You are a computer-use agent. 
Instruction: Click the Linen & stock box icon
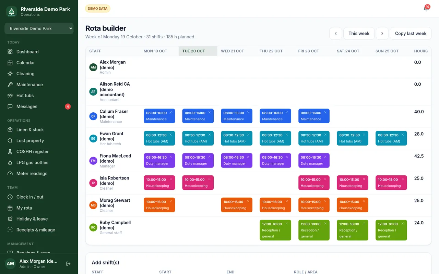click(x=10, y=130)
